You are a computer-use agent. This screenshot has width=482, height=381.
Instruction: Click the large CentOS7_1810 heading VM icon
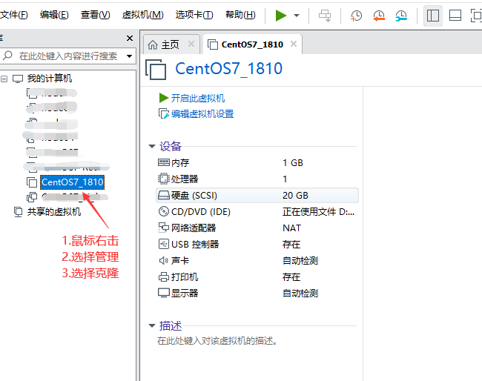[x=156, y=70]
